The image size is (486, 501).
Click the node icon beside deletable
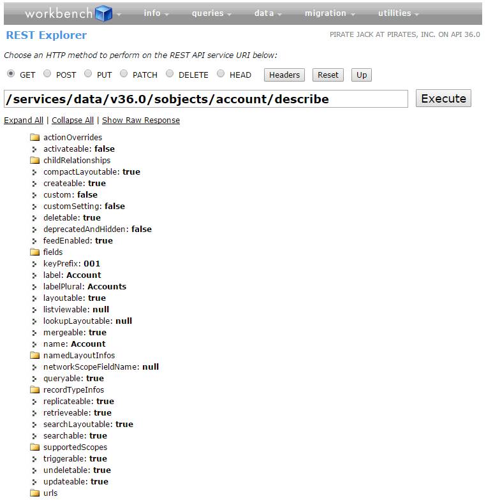(x=34, y=218)
